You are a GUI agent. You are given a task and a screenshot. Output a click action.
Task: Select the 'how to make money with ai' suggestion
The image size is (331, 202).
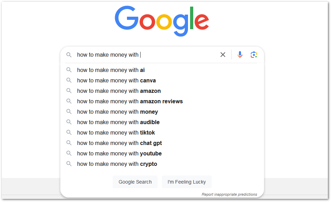(111, 70)
